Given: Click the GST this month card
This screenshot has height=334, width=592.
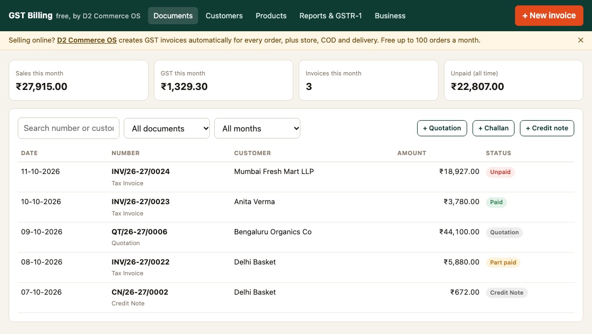Looking at the screenshot, I should [x=223, y=80].
